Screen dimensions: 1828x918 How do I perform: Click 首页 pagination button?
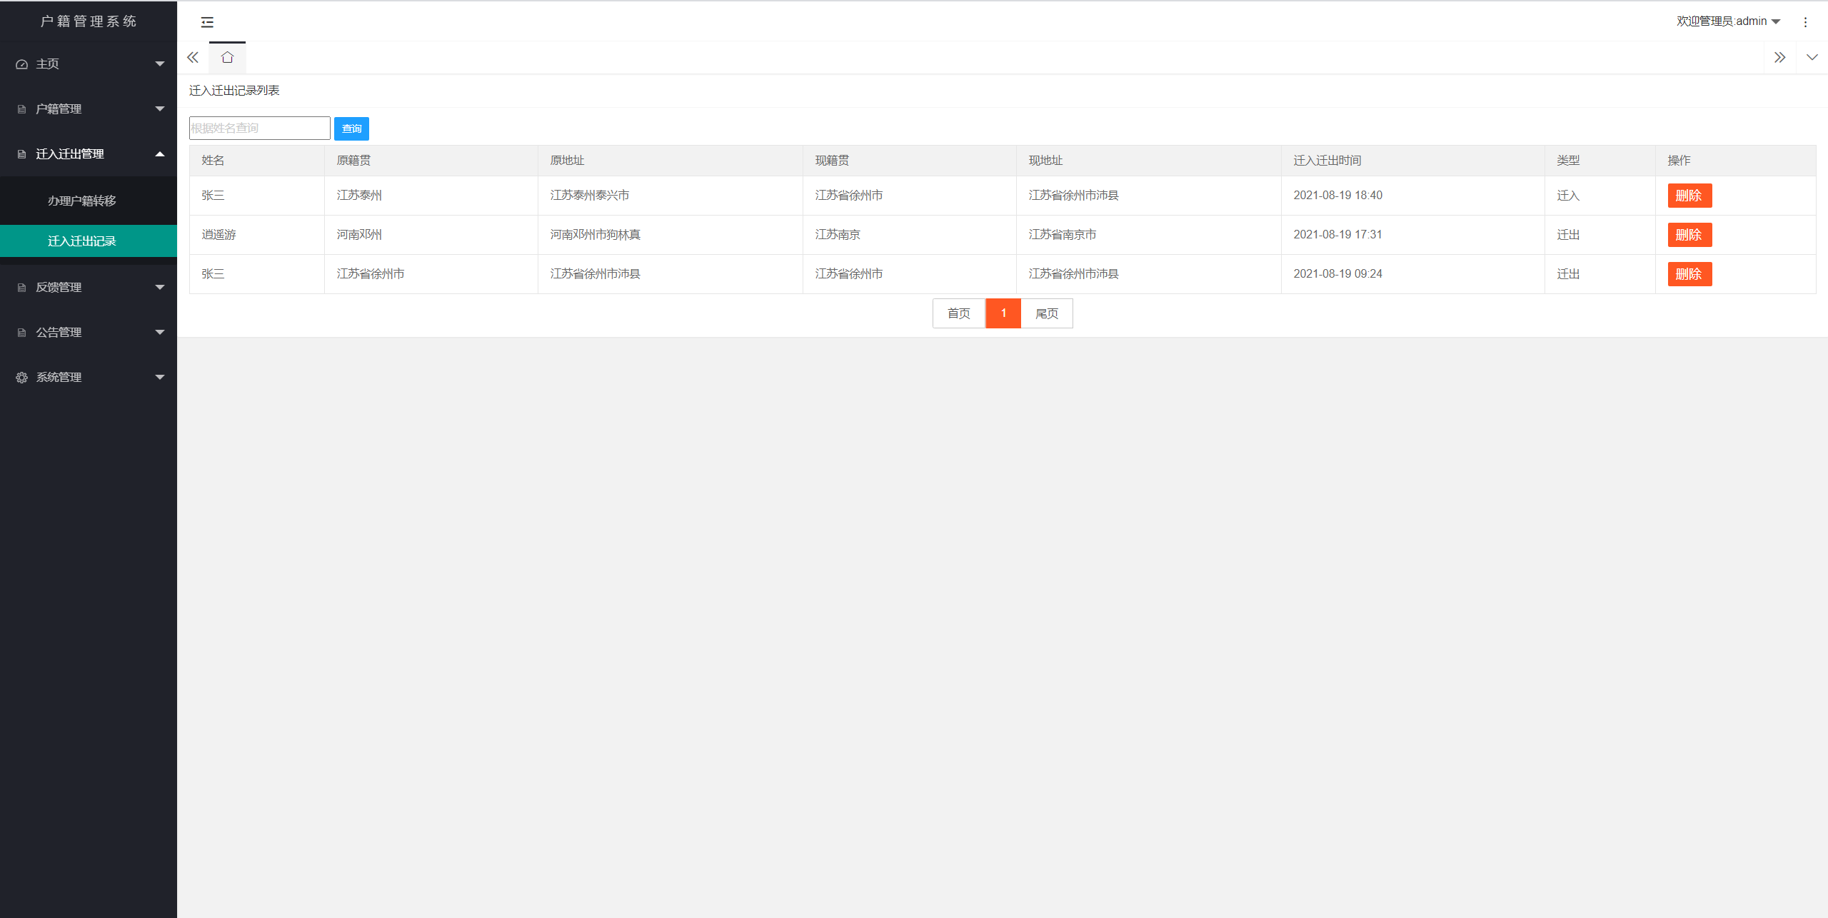tap(958, 313)
